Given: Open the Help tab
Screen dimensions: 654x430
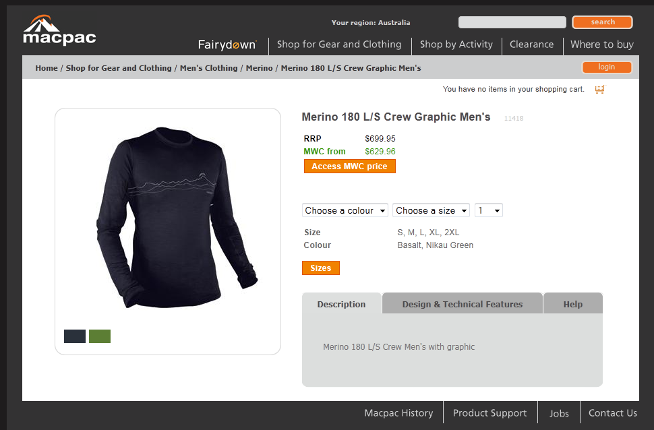Looking at the screenshot, I should [x=572, y=304].
